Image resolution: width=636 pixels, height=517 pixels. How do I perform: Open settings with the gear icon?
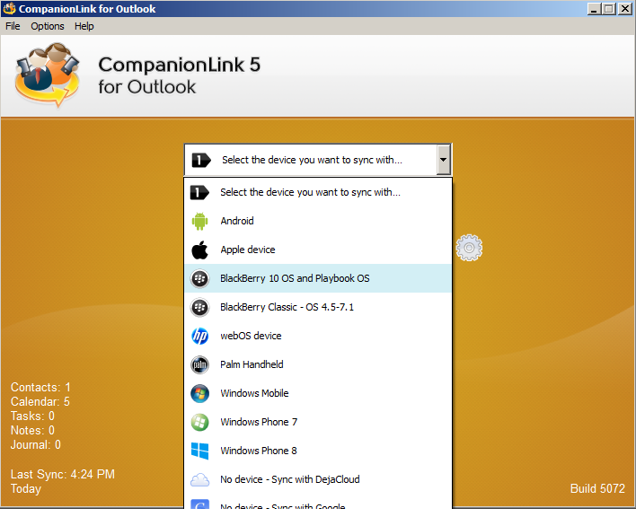470,248
